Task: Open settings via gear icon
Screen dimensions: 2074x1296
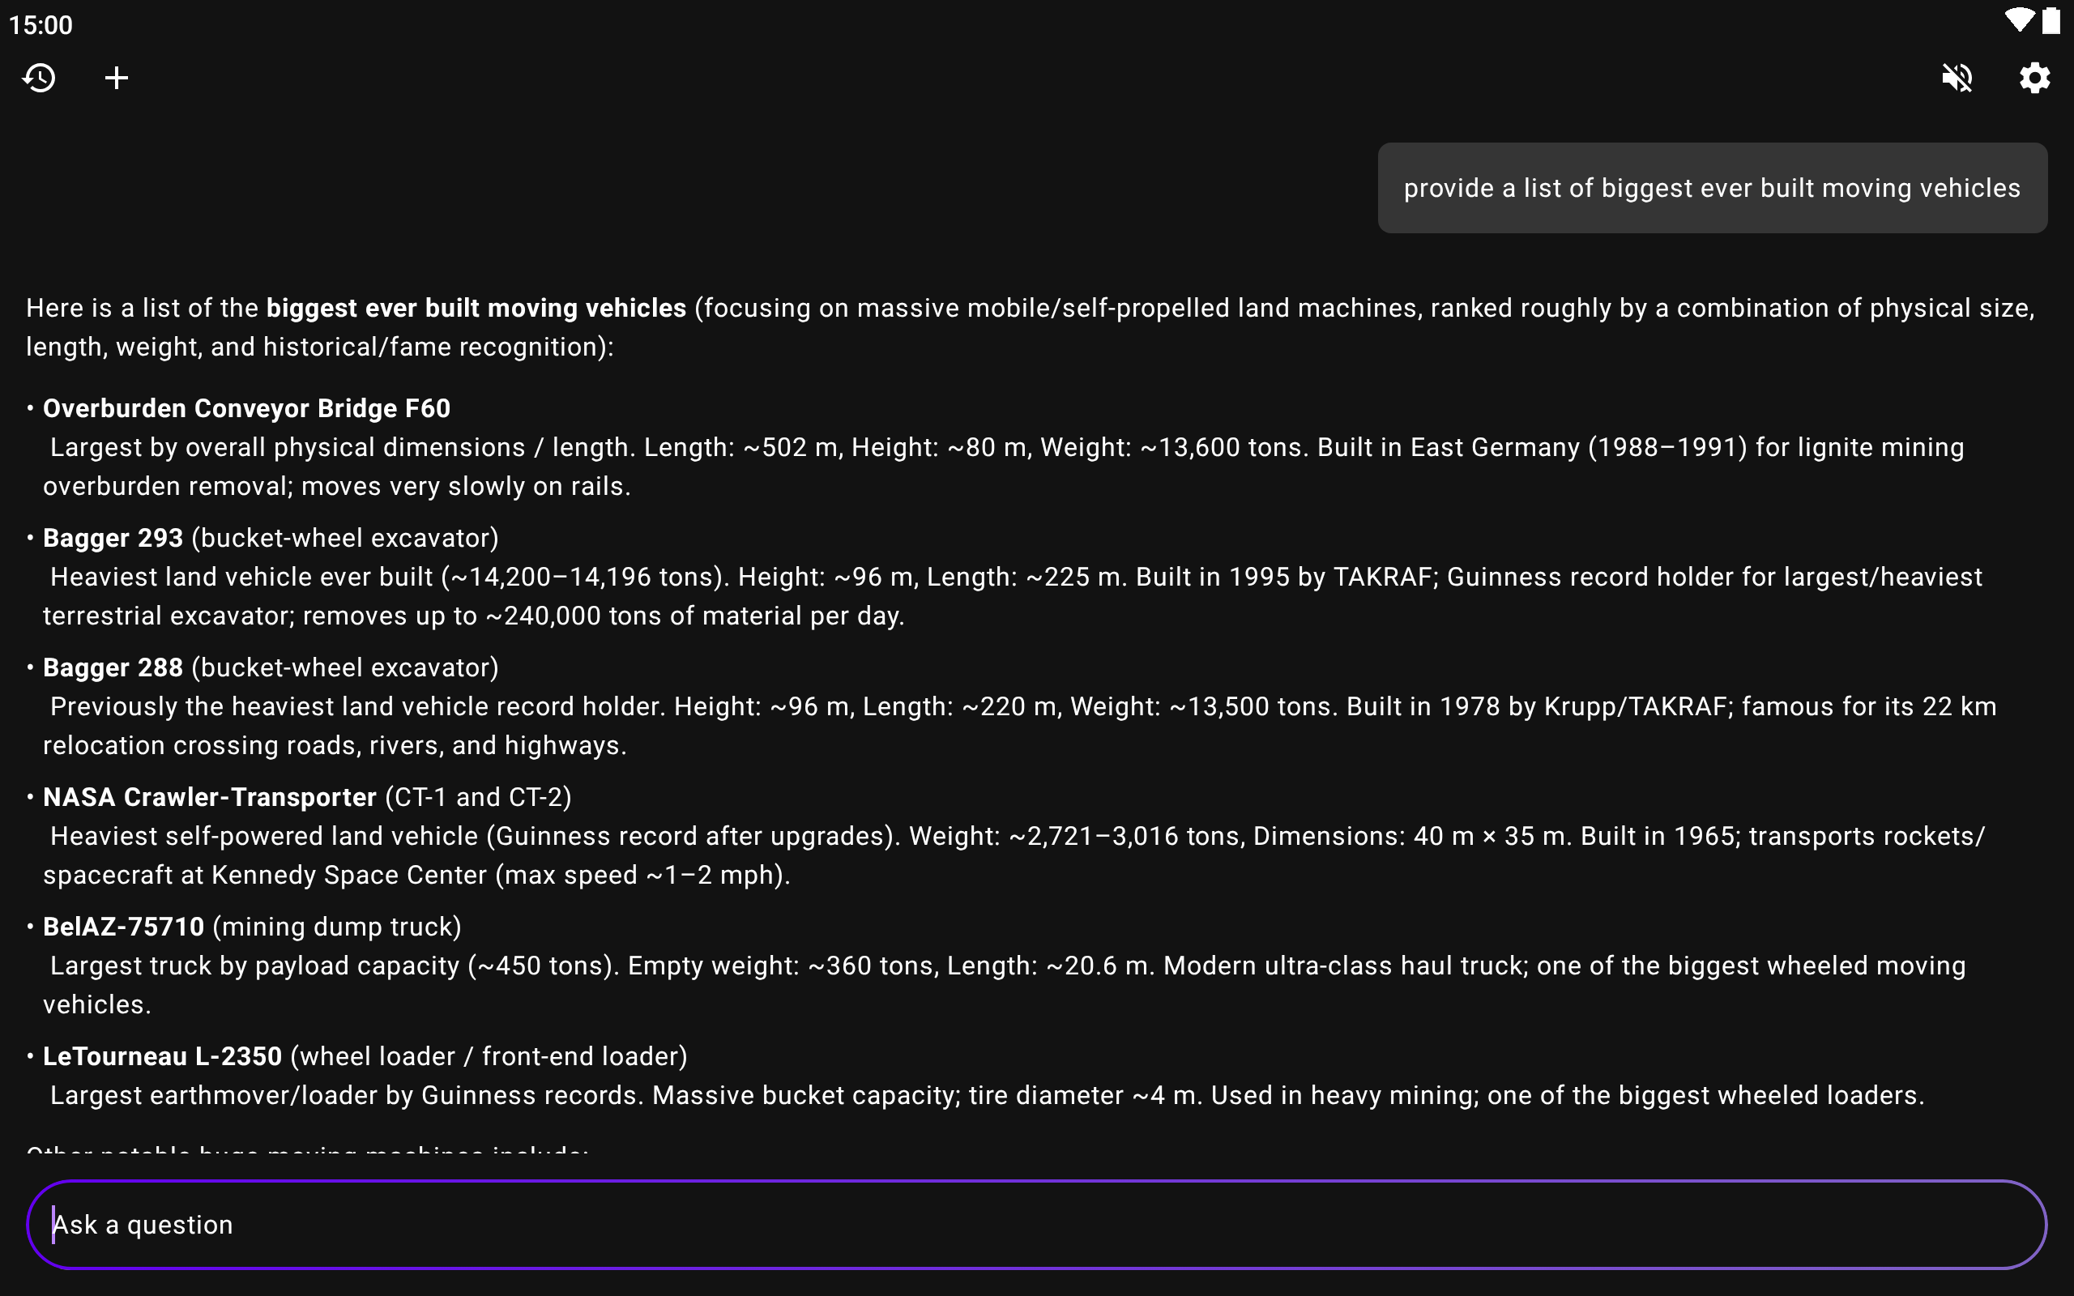Action: 2033,78
